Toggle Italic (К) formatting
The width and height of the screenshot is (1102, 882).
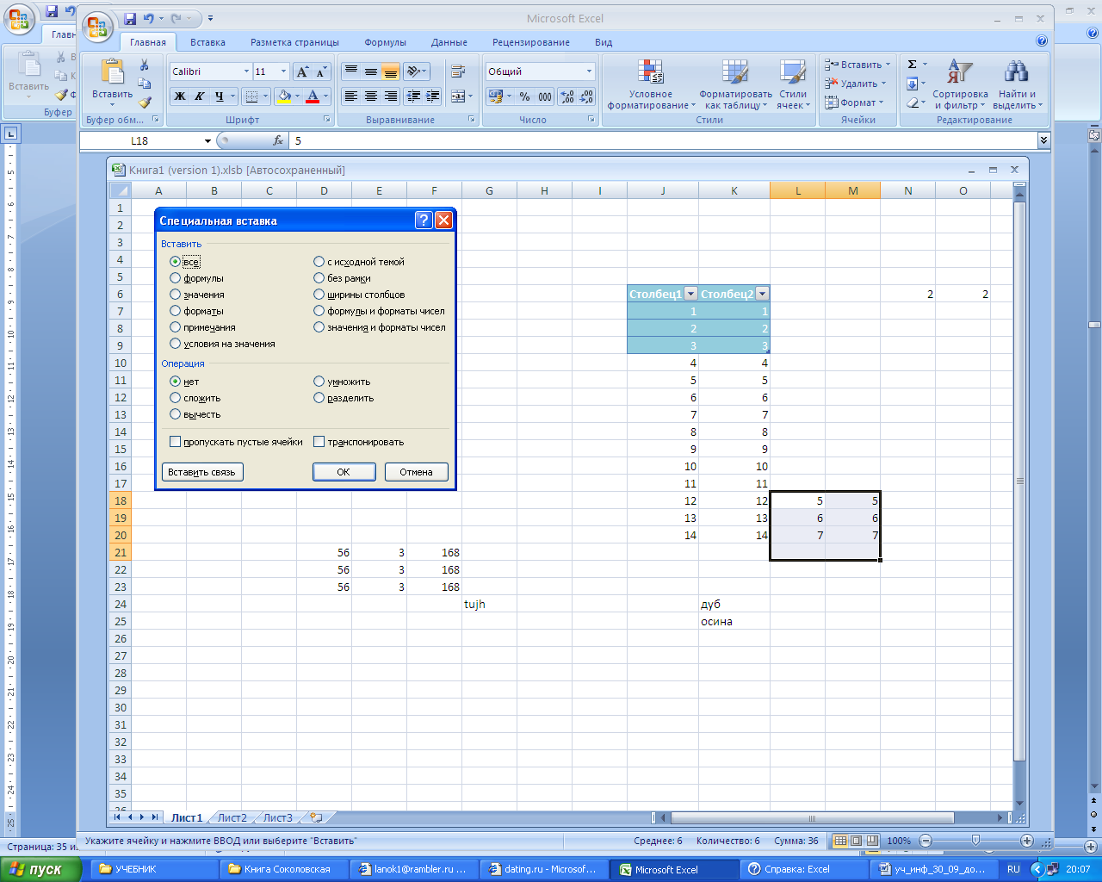pyautogui.click(x=200, y=96)
